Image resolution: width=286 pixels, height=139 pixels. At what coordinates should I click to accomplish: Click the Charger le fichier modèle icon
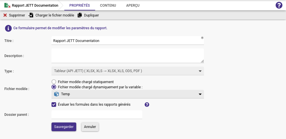tap(31, 15)
